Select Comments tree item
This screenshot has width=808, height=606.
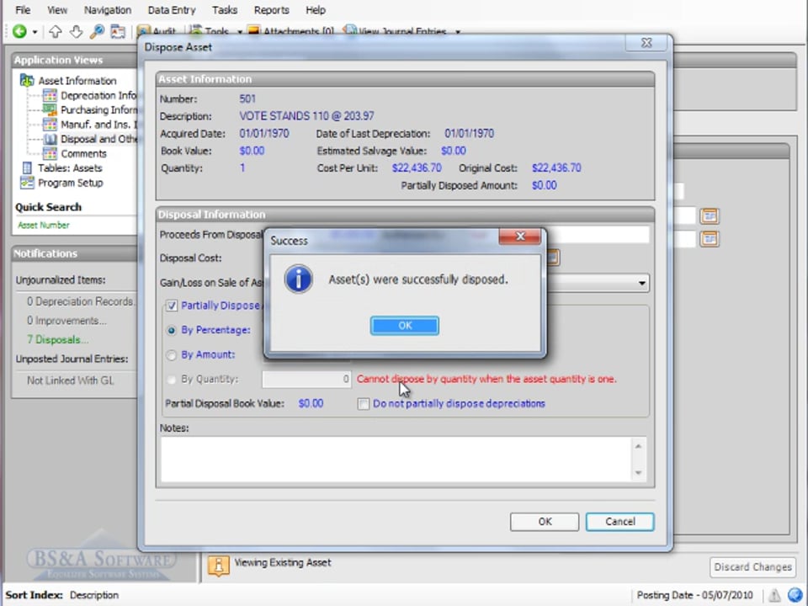tap(83, 153)
